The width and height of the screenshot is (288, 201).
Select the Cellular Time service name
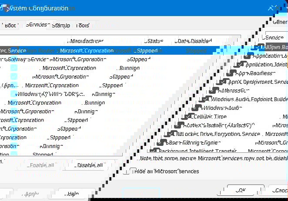(210, 116)
